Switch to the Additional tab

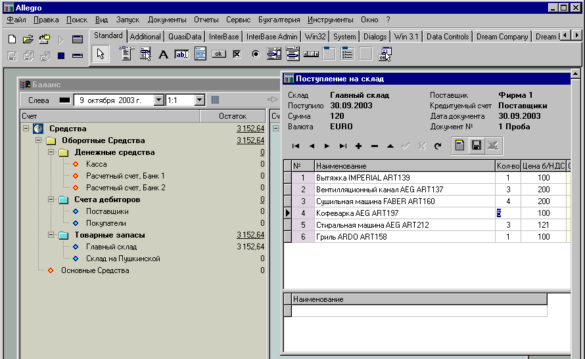(x=145, y=37)
